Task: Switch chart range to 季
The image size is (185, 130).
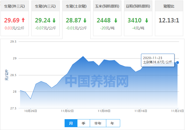Action: coord(84,123)
